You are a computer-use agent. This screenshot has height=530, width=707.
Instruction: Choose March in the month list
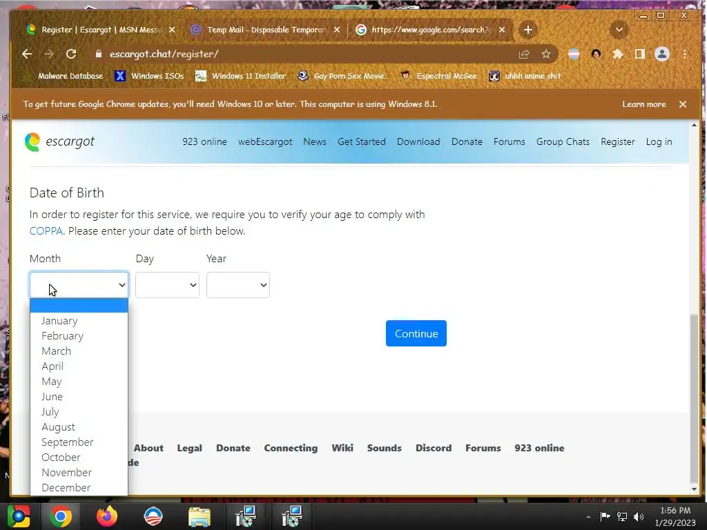point(79,351)
